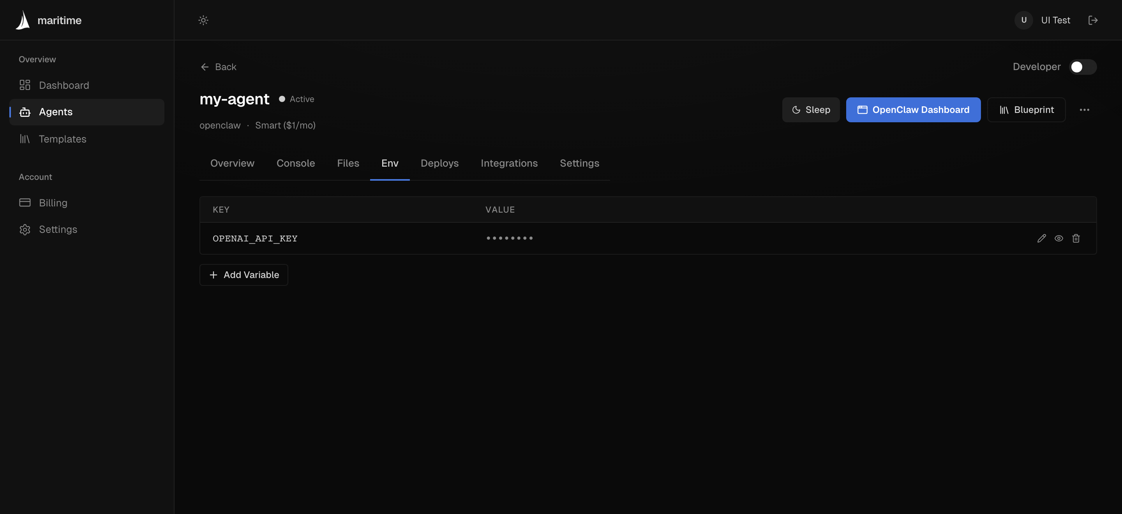
Task: Open the agent Settings tab
Action: point(579,163)
